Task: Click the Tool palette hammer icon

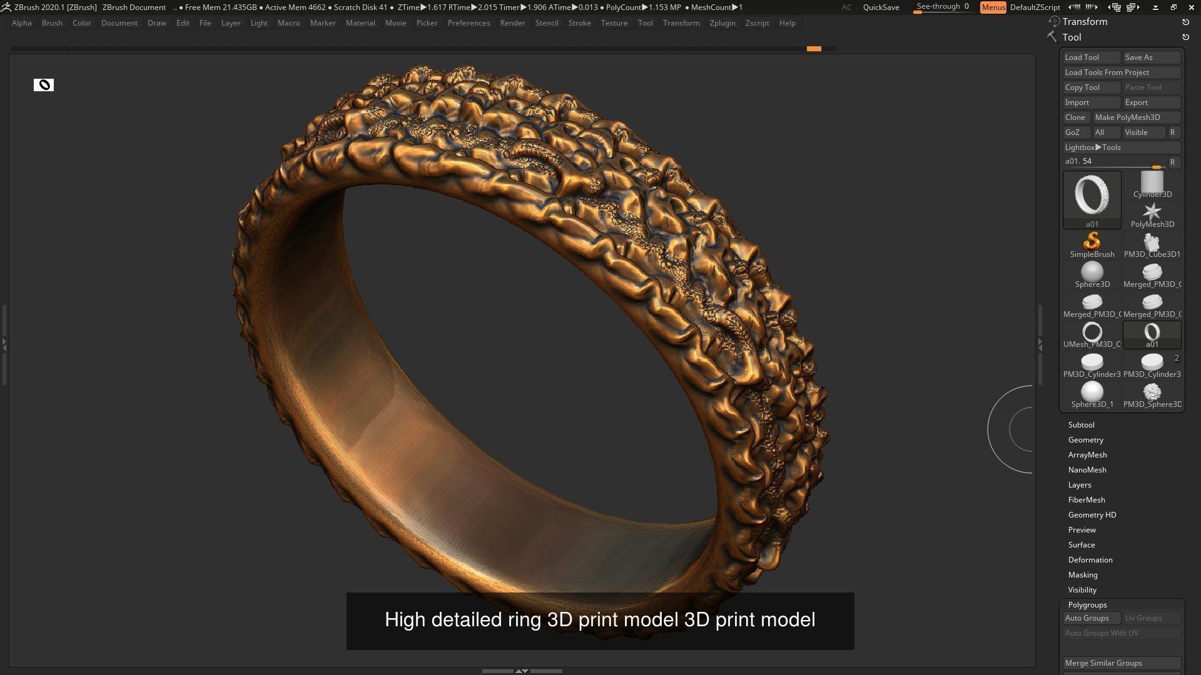Action: (1053, 37)
